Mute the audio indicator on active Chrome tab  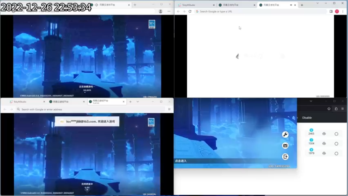pos(291,5)
